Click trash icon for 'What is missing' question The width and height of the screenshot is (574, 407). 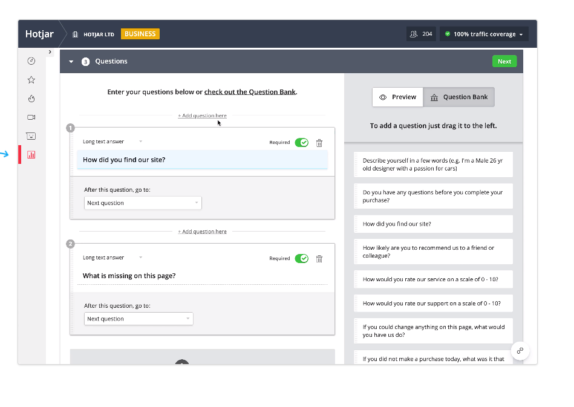[x=319, y=259]
